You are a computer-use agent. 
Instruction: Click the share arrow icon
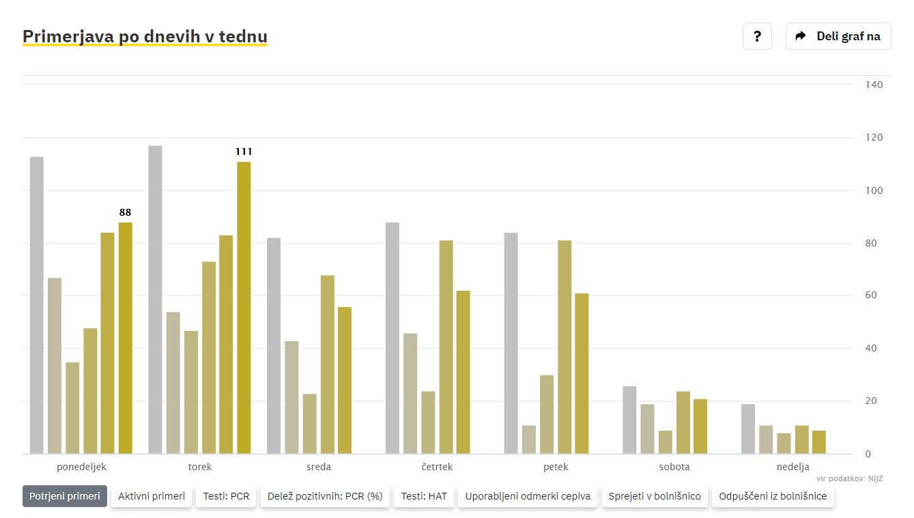(801, 36)
